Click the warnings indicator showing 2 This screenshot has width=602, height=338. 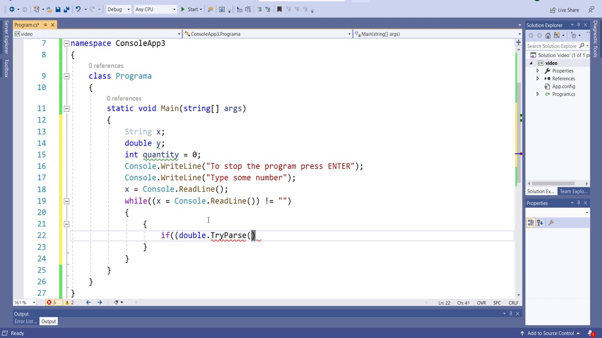pyautogui.click(x=69, y=302)
